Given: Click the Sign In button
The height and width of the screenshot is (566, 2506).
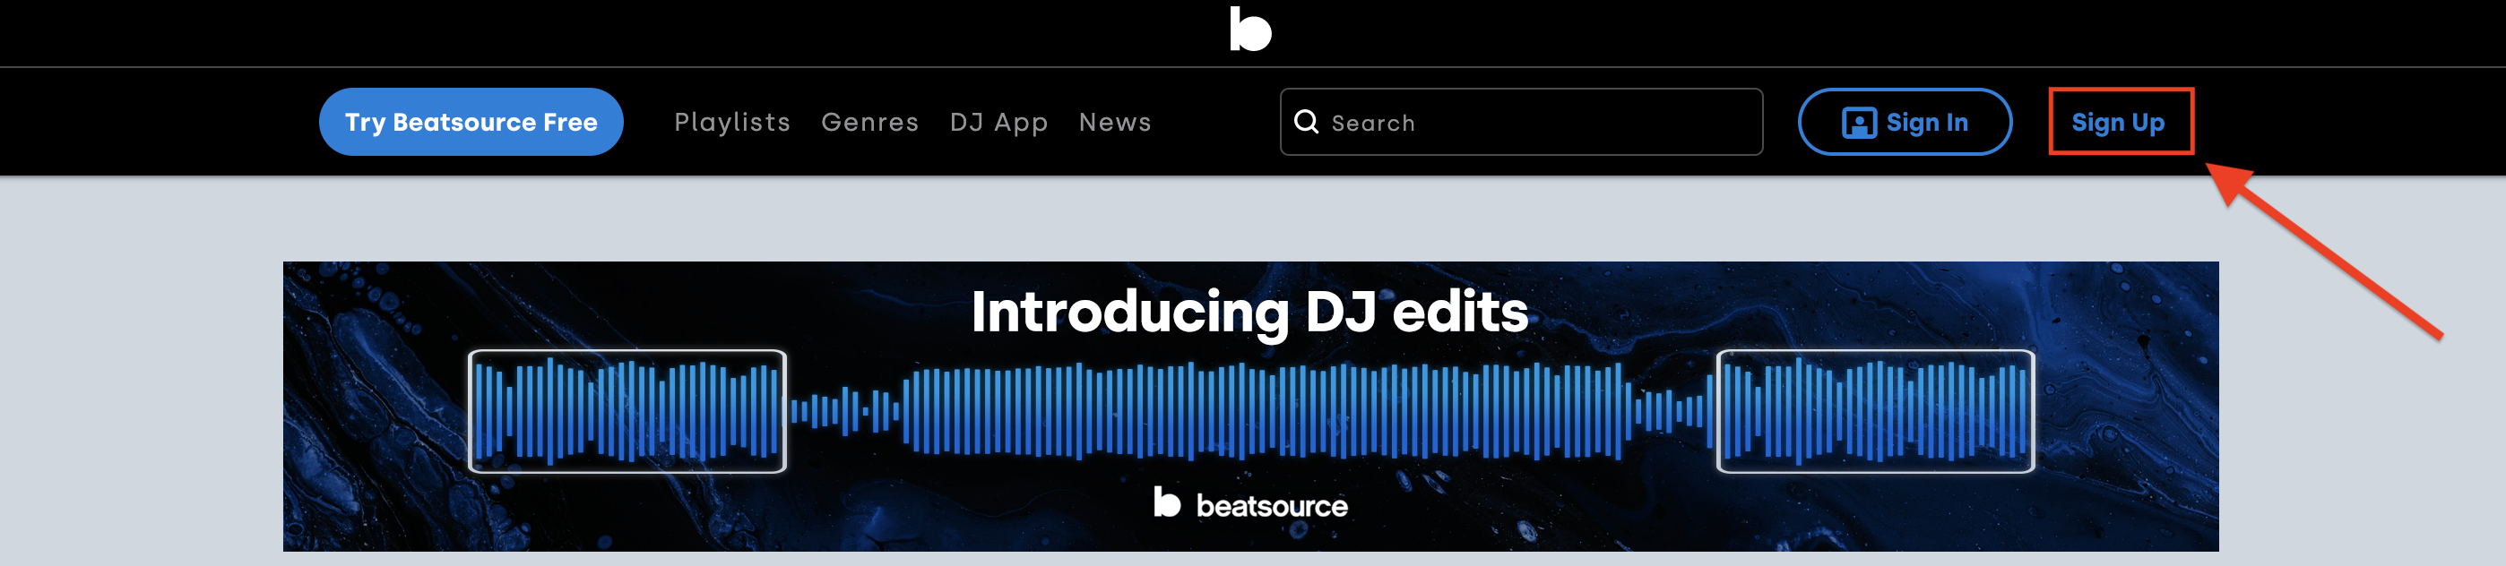Looking at the screenshot, I should [1904, 122].
